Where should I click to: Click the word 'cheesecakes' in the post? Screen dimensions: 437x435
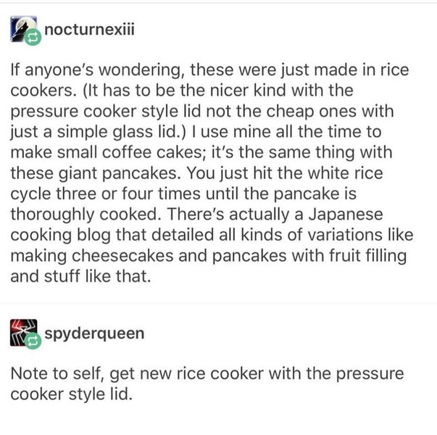coord(122,256)
